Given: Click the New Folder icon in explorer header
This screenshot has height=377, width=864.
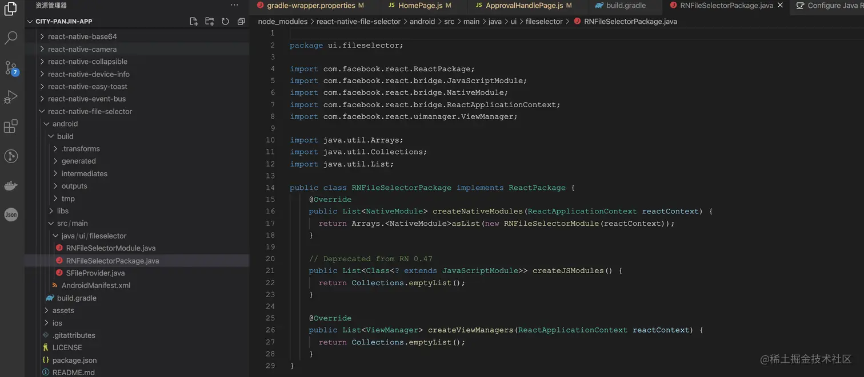Looking at the screenshot, I should 210,21.
